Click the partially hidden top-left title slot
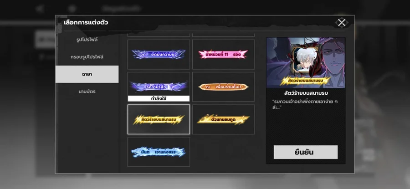This screenshot has height=189, width=410. pyautogui.click(x=159, y=35)
